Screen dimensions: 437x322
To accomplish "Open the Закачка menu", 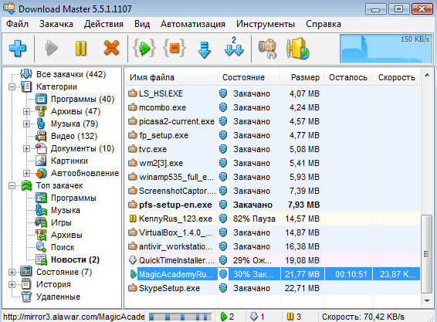I will (56, 24).
